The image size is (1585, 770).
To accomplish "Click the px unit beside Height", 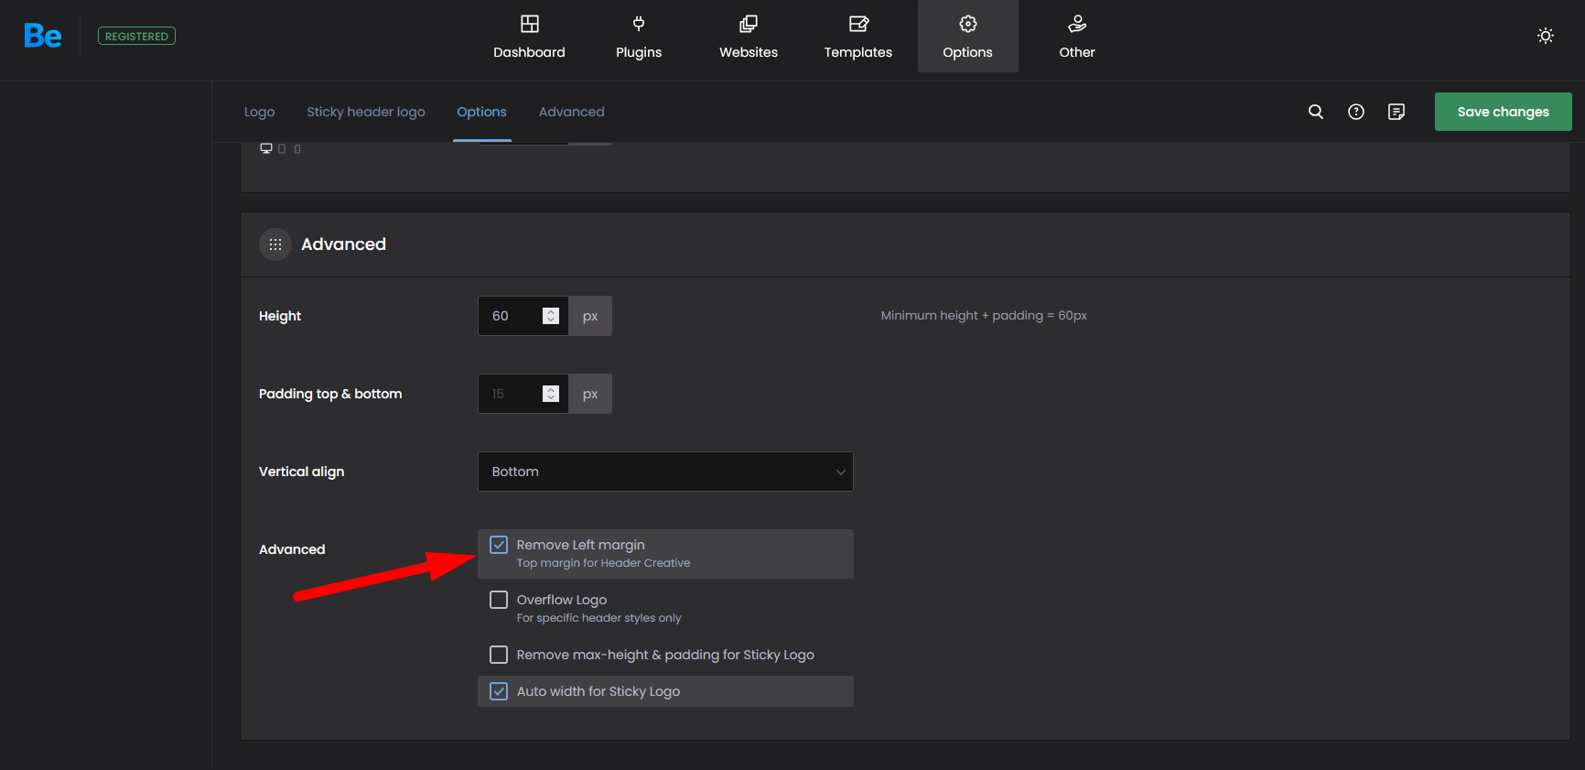I will tap(590, 316).
